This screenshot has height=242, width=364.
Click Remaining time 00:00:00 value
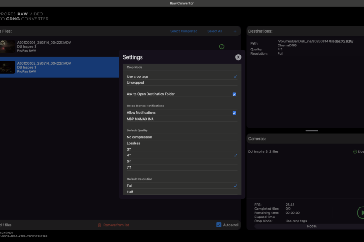[x=293, y=213]
